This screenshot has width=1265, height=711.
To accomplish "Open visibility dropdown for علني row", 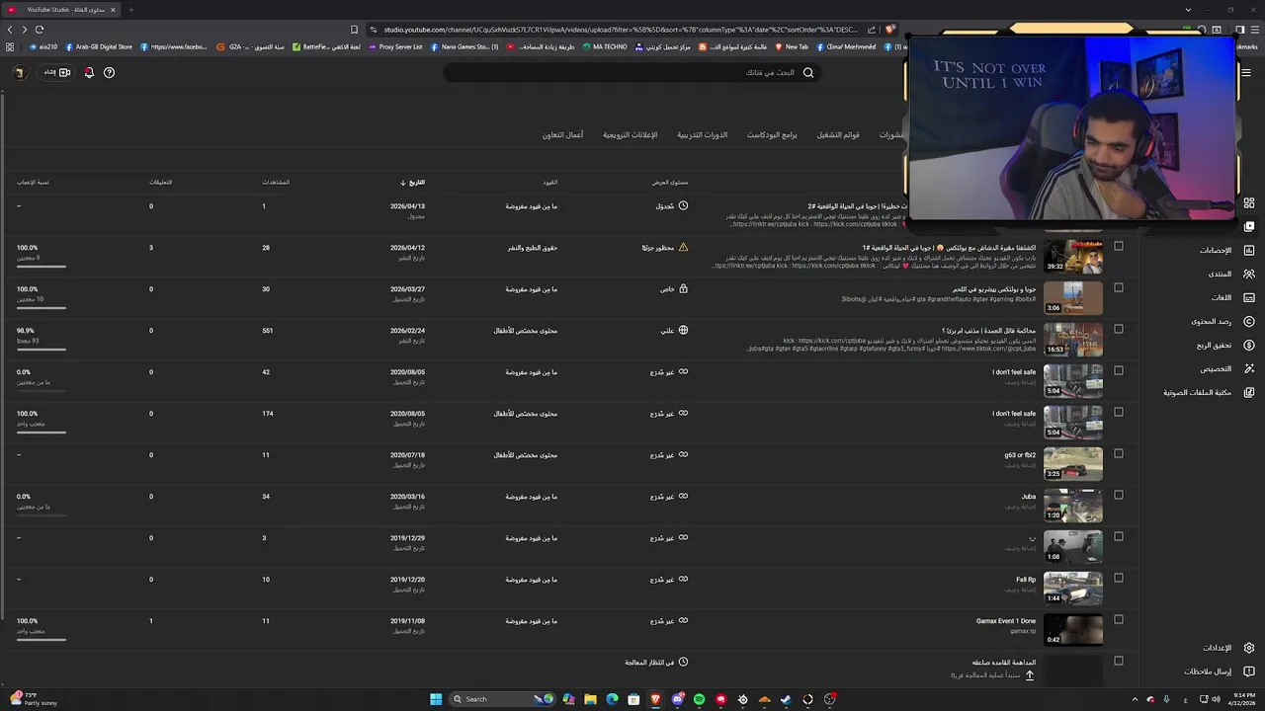I will tap(674, 331).
